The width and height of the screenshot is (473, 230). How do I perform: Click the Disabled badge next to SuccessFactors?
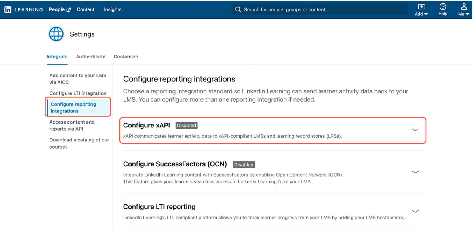(244, 165)
